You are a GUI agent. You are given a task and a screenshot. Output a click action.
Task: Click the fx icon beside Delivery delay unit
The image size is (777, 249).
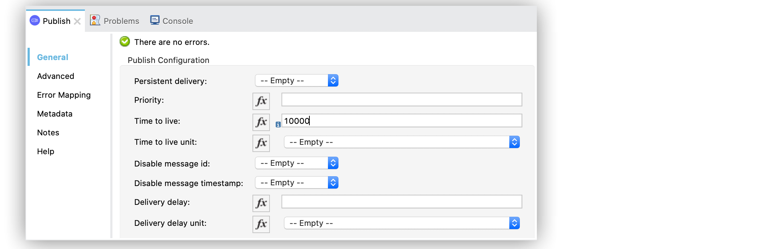pyautogui.click(x=261, y=224)
